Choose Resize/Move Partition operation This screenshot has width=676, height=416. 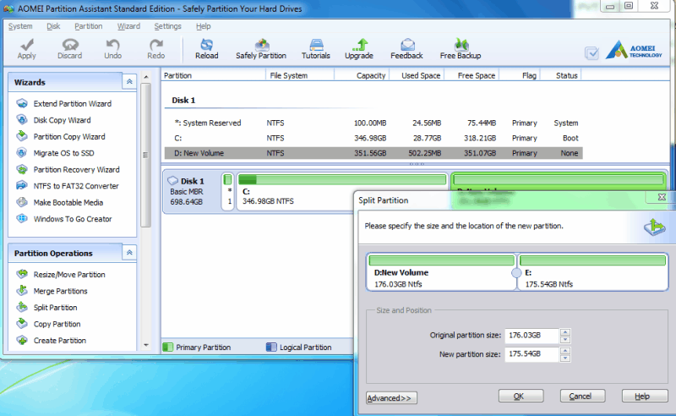tap(69, 275)
